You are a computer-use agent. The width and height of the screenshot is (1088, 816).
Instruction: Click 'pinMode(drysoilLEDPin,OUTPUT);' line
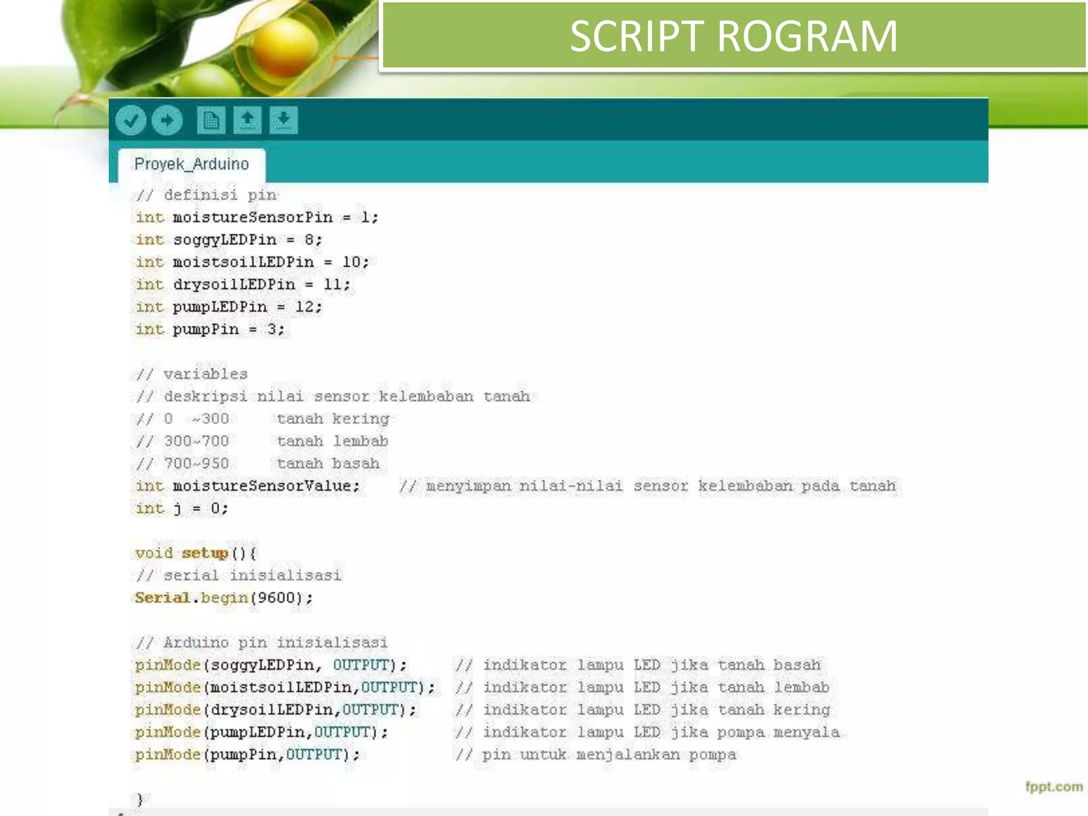pyautogui.click(x=276, y=709)
